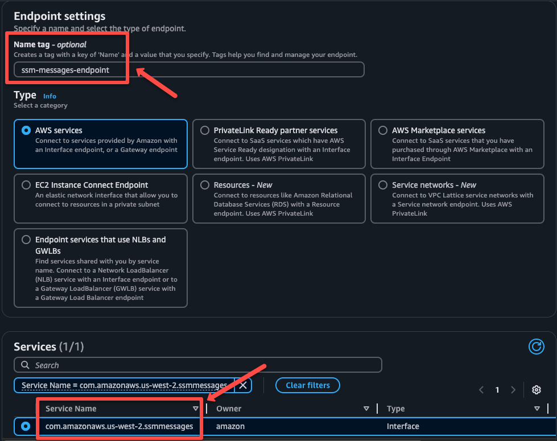Open the Type Info link
This screenshot has width=557, height=441.
click(x=49, y=96)
